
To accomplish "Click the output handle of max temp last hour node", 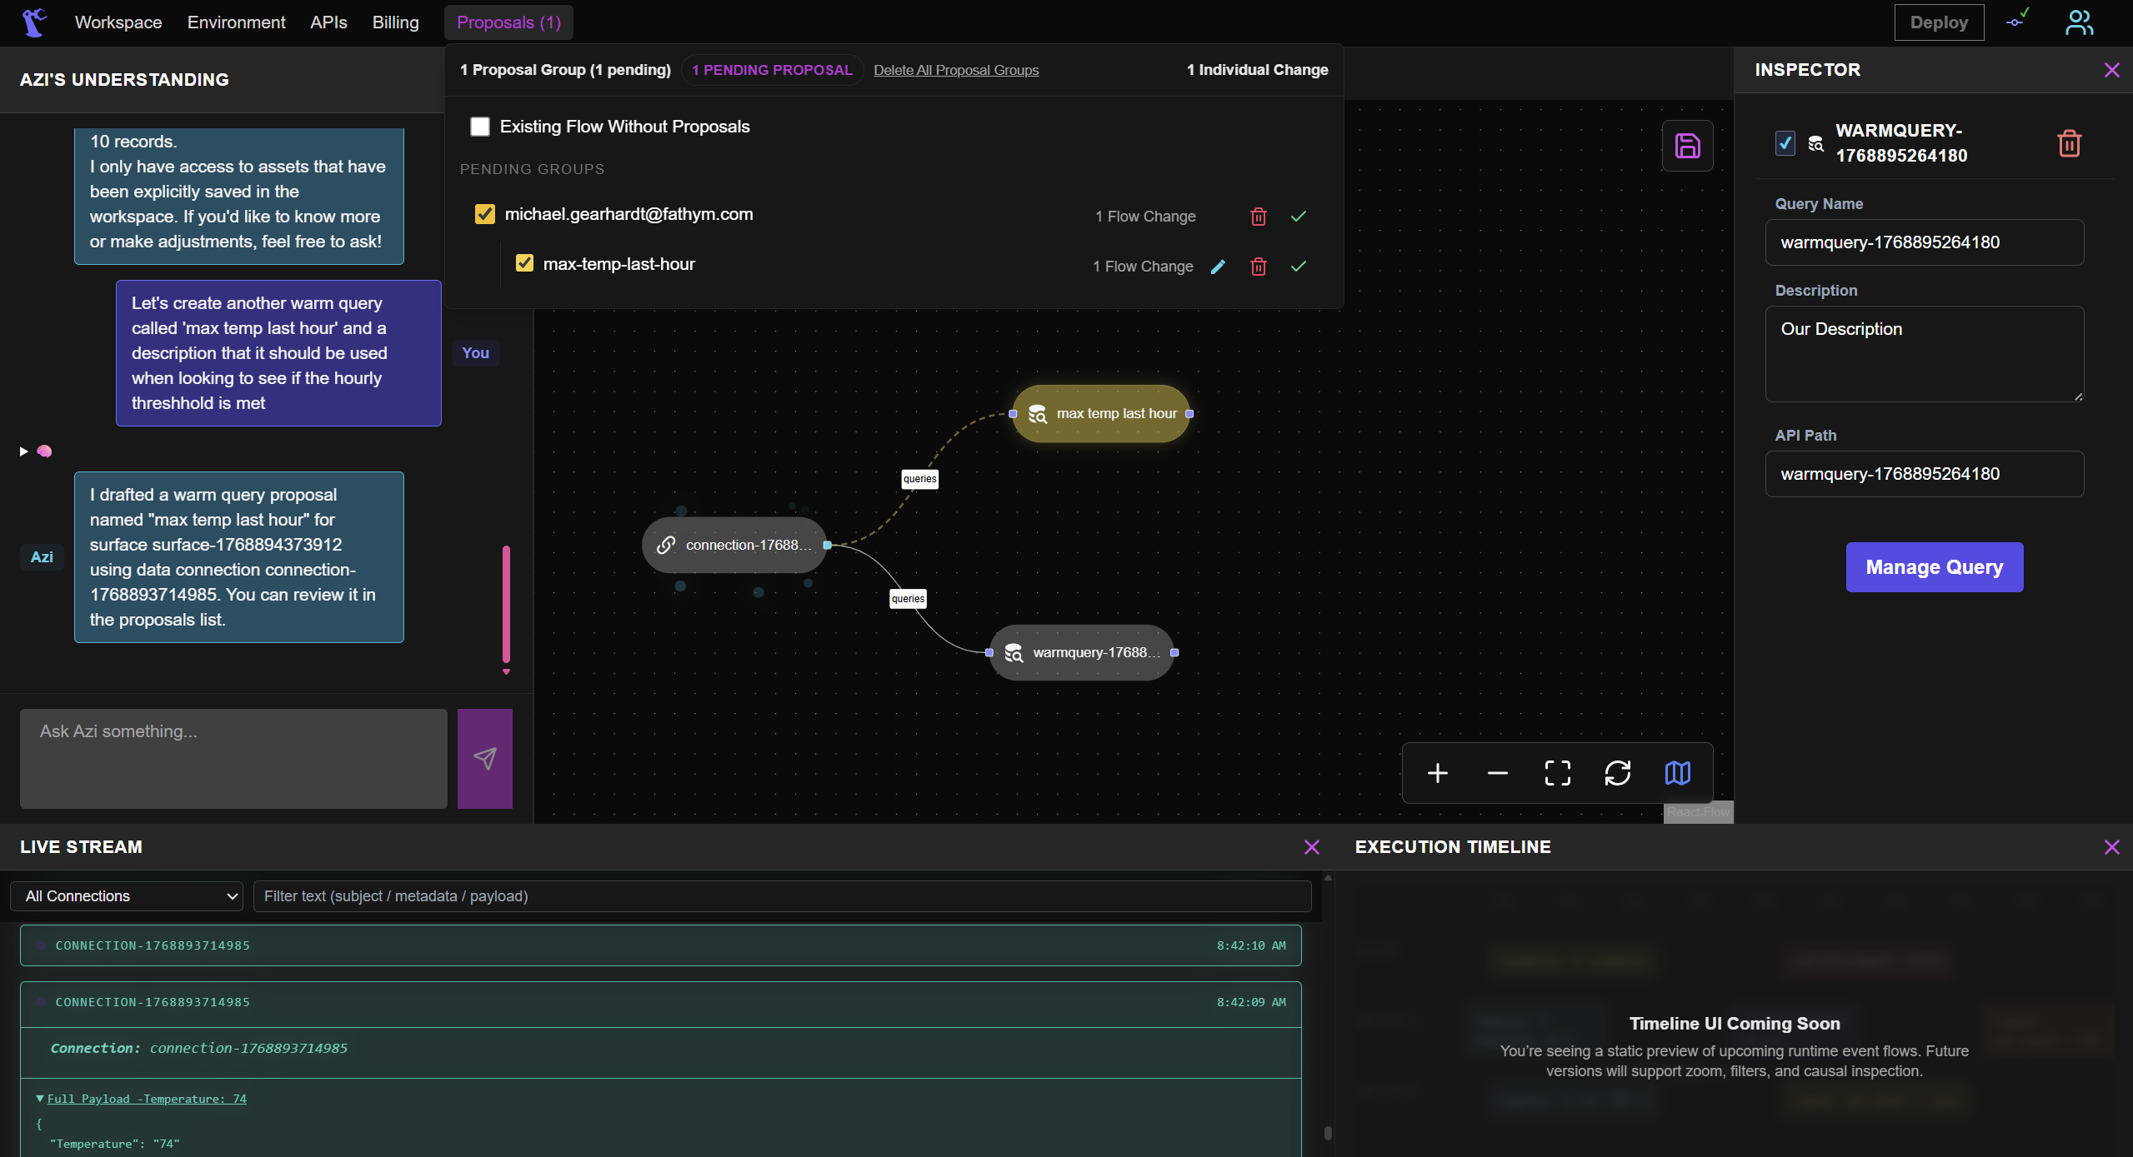I will (x=1189, y=414).
